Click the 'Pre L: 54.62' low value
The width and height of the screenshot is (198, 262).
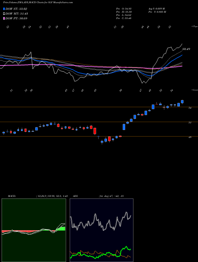[x=124, y=15]
